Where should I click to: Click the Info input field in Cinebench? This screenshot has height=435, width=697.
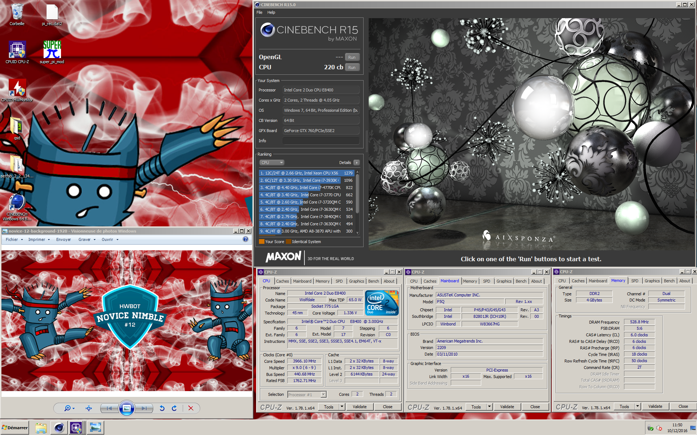pos(321,141)
